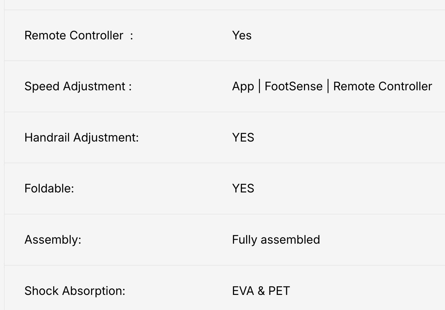Click the Foldable label
This screenshot has width=445, height=310.
click(49, 188)
